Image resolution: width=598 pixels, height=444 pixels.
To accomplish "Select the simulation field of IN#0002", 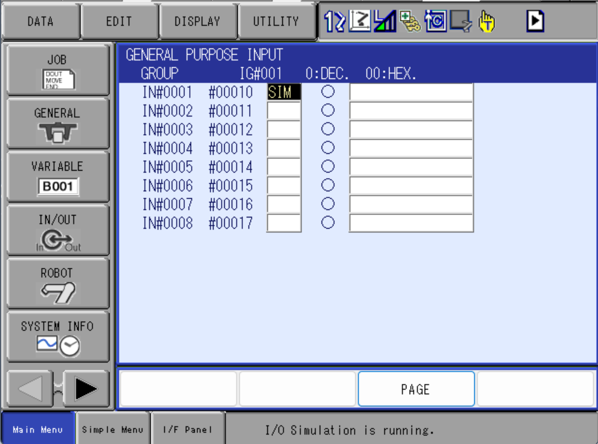I will coord(284,111).
